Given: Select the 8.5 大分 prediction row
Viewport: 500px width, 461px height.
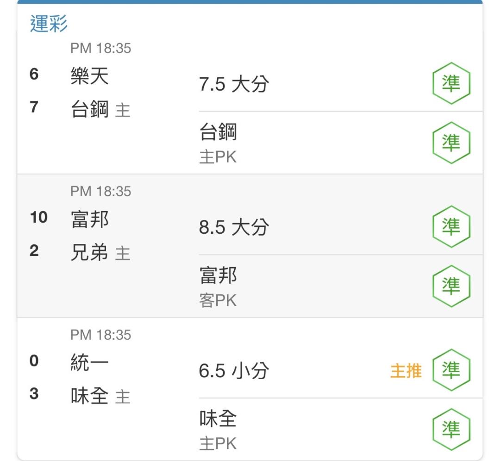Looking at the screenshot, I should 341,227.
